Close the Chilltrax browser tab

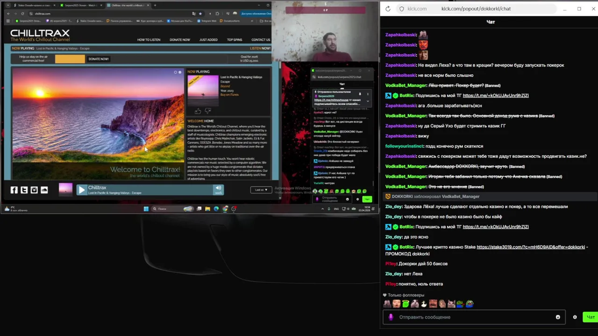pos(149,5)
